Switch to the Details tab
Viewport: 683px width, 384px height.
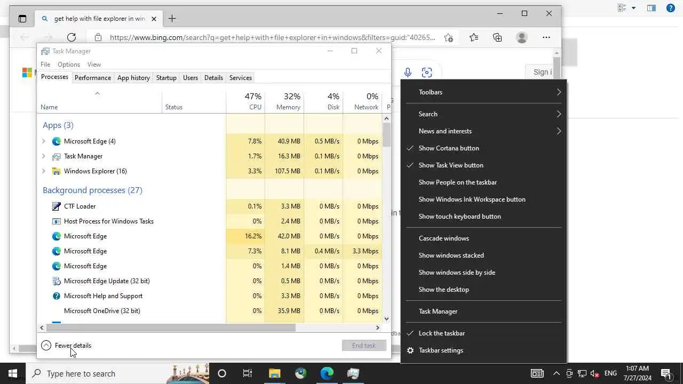[213, 78]
